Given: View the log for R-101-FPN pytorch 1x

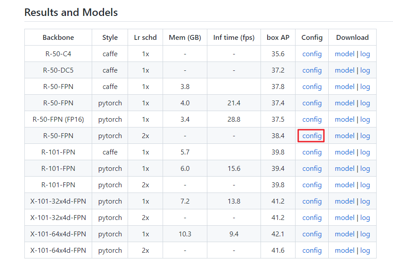Looking at the screenshot, I should (x=365, y=168).
